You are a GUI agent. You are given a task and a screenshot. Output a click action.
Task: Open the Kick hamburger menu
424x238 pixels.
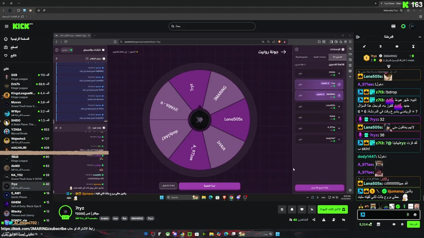click(7, 26)
